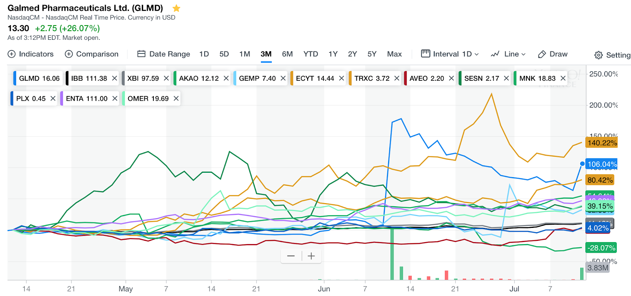Screen dimensions: 631x296
Task: Switch to the 2Y range
Action: point(352,54)
